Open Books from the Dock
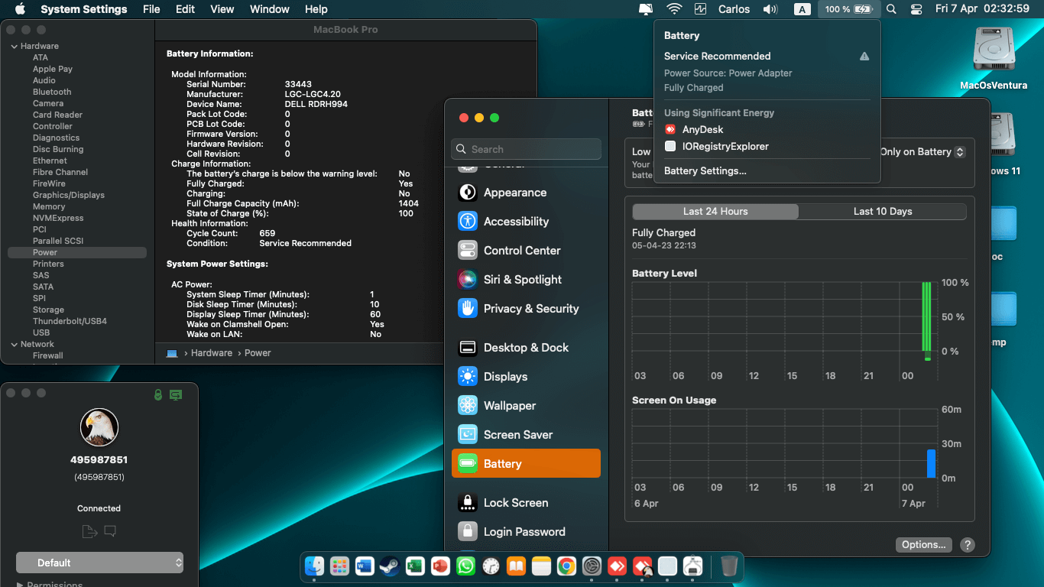The height and width of the screenshot is (587, 1044). pos(516,566)
